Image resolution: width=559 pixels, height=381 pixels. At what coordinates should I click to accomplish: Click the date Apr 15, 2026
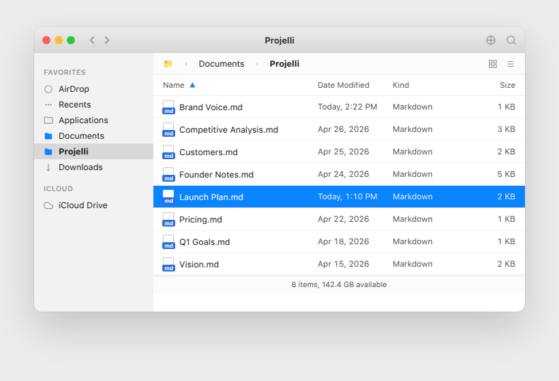point(344,263)
